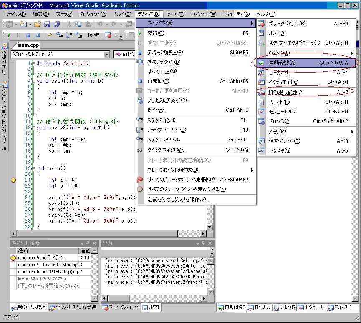Open the Help (ヘルプ) menu
The width and height of the screenshot is (361, 323).
[x=266, y=14]
